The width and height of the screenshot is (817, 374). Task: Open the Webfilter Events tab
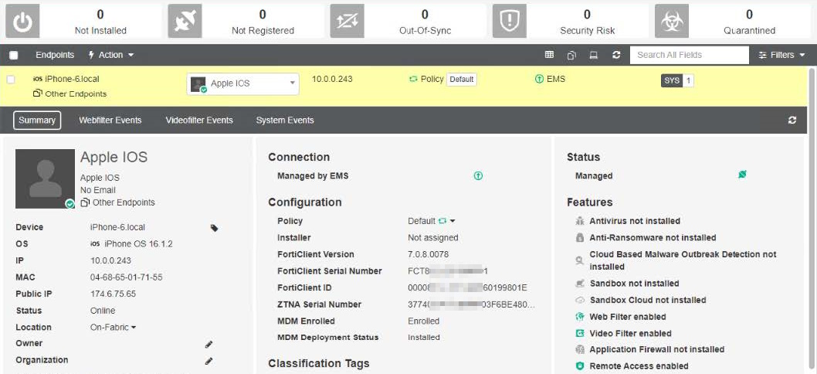pos(110,120)
